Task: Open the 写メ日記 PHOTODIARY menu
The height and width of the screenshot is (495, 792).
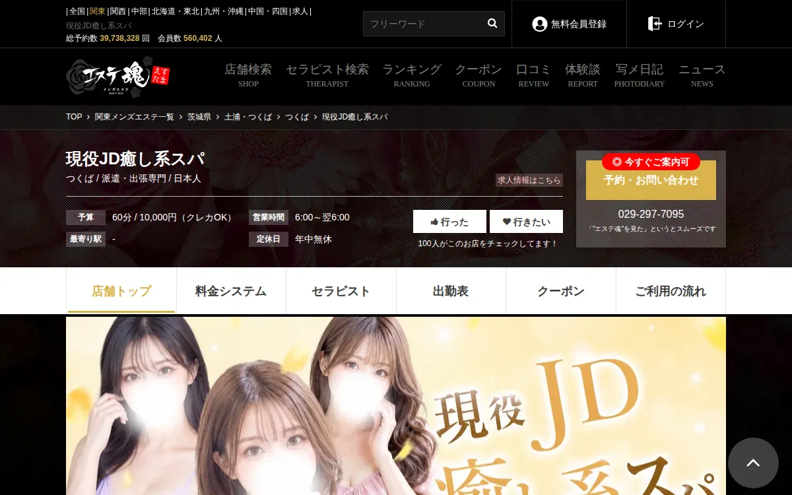Action: (x=640, y=75)
